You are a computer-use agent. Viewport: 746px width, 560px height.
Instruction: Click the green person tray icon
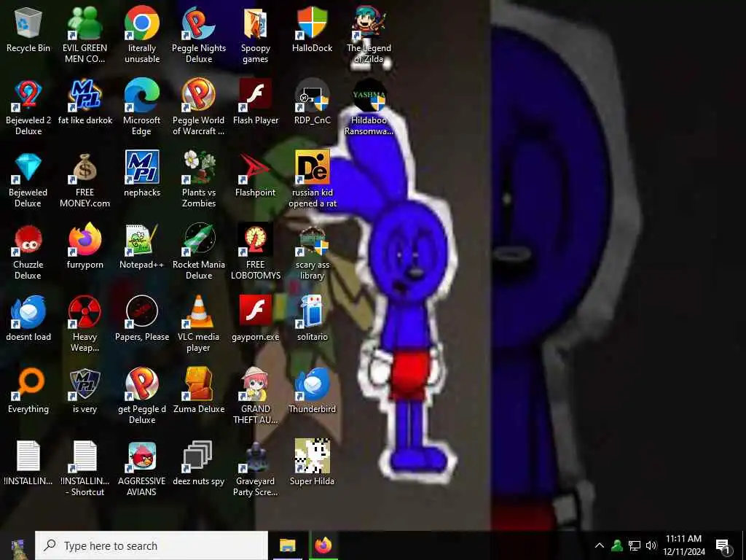[x=617, y=545]
